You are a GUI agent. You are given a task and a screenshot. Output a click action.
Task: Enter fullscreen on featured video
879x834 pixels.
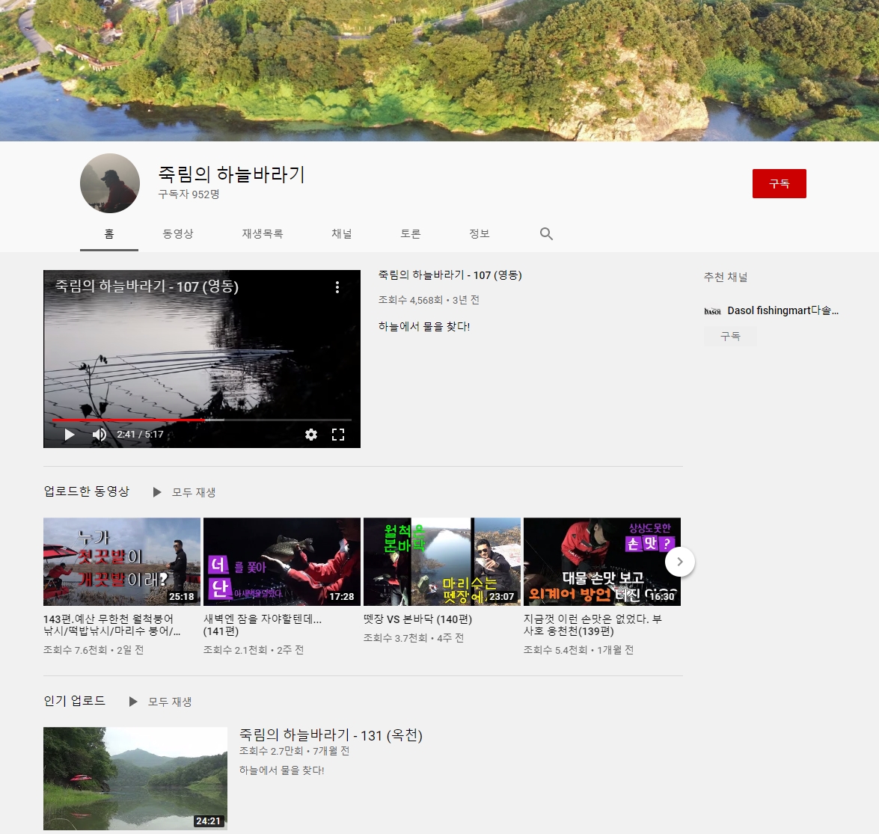(x=338, y=435)
